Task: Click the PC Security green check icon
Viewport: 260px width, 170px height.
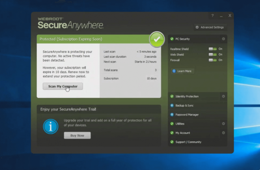Action: point(172,39)
